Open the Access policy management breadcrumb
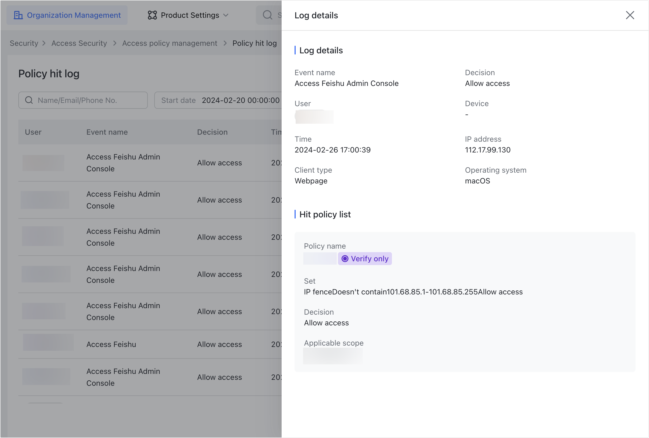Image resolution: width=649 pixels, height=438 pixels. coord(169,43)
